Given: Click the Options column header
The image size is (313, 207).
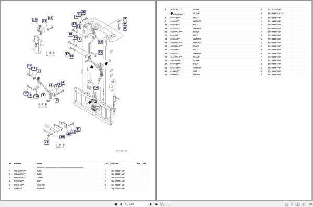Looking at the screenshot, I should click(x=115, y=164).
